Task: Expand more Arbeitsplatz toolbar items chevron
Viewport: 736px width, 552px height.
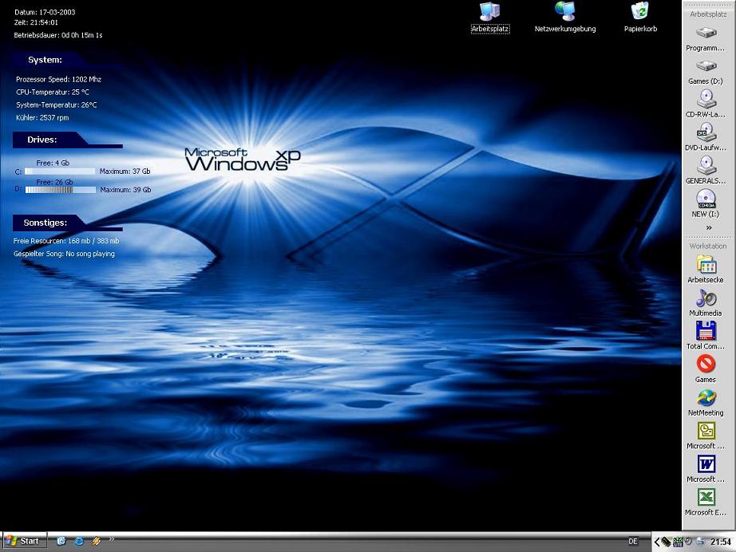Action: point(709,228)
